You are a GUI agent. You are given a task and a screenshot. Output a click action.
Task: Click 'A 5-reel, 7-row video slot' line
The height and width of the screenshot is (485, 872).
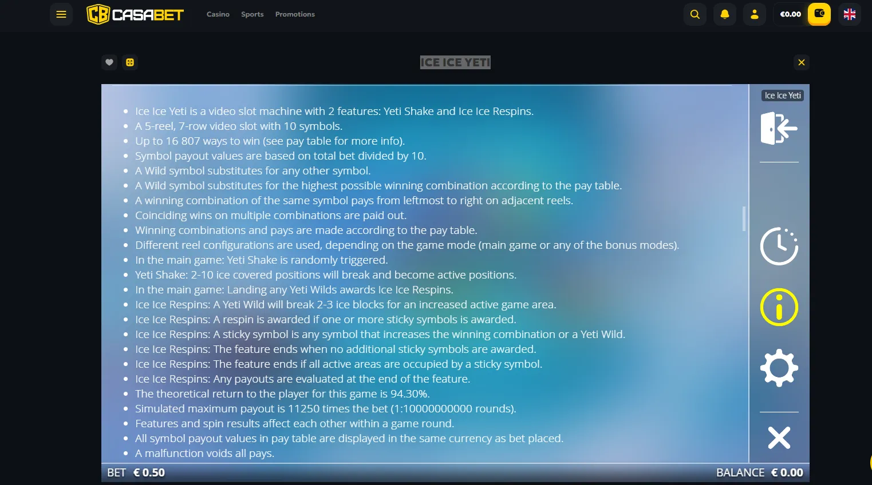(239, 126)
